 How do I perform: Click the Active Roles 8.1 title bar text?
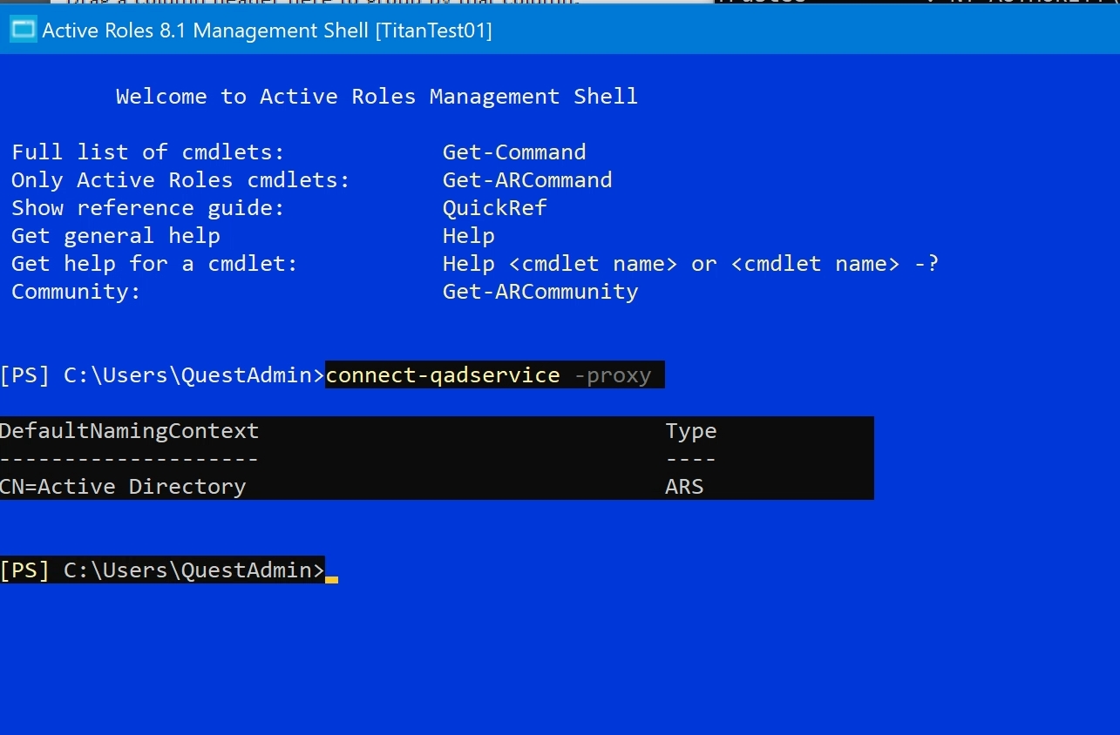(267, 30)
